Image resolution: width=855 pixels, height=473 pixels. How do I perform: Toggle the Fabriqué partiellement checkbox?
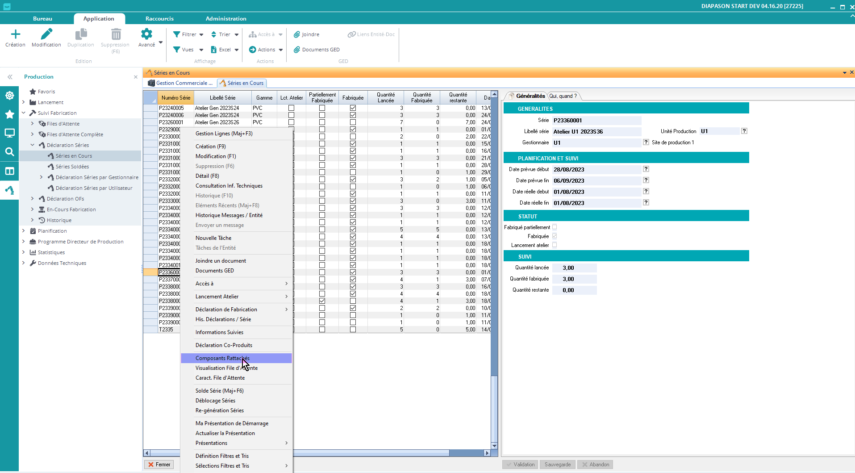point(555,227)
